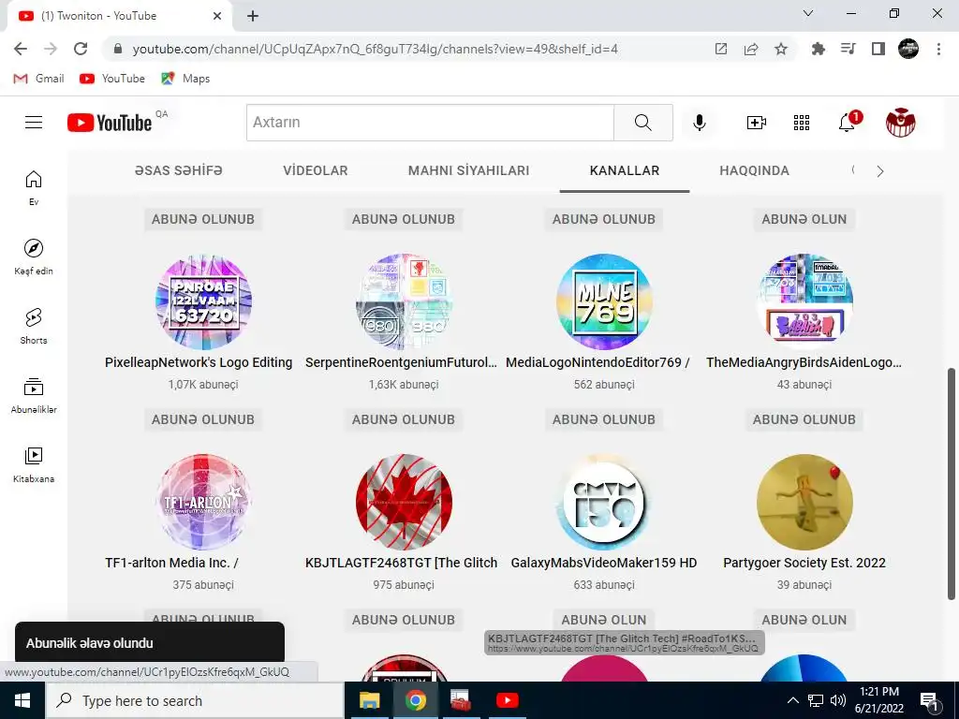Image resolution: width=959 pixels, height=719 pixels.
Task: Reload the page in Chrome
Action: point(81,49)
